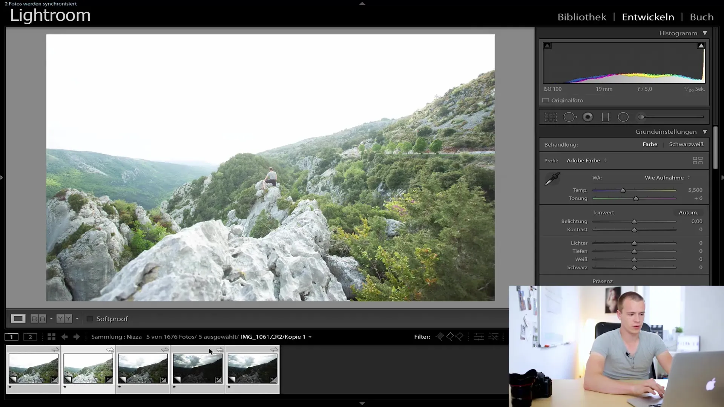Screen dimensions: 724x407
Task: Set treatment to Schwarzweiß
Action: tap(686, 144)
